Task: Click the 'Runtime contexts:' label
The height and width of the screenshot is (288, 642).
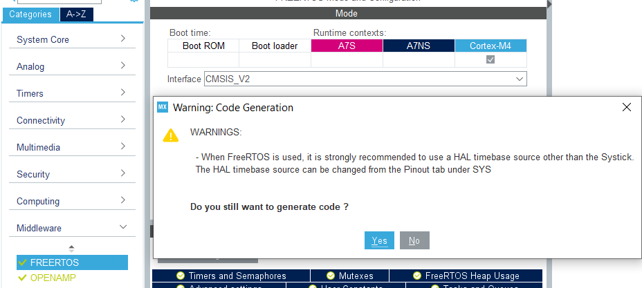Action: (x=349, y=32)
